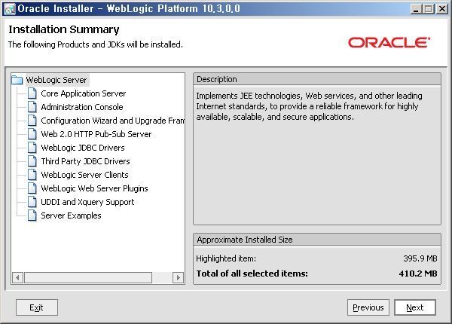
Task: Select UDDI and Xquery Support item
Action: 87,202
